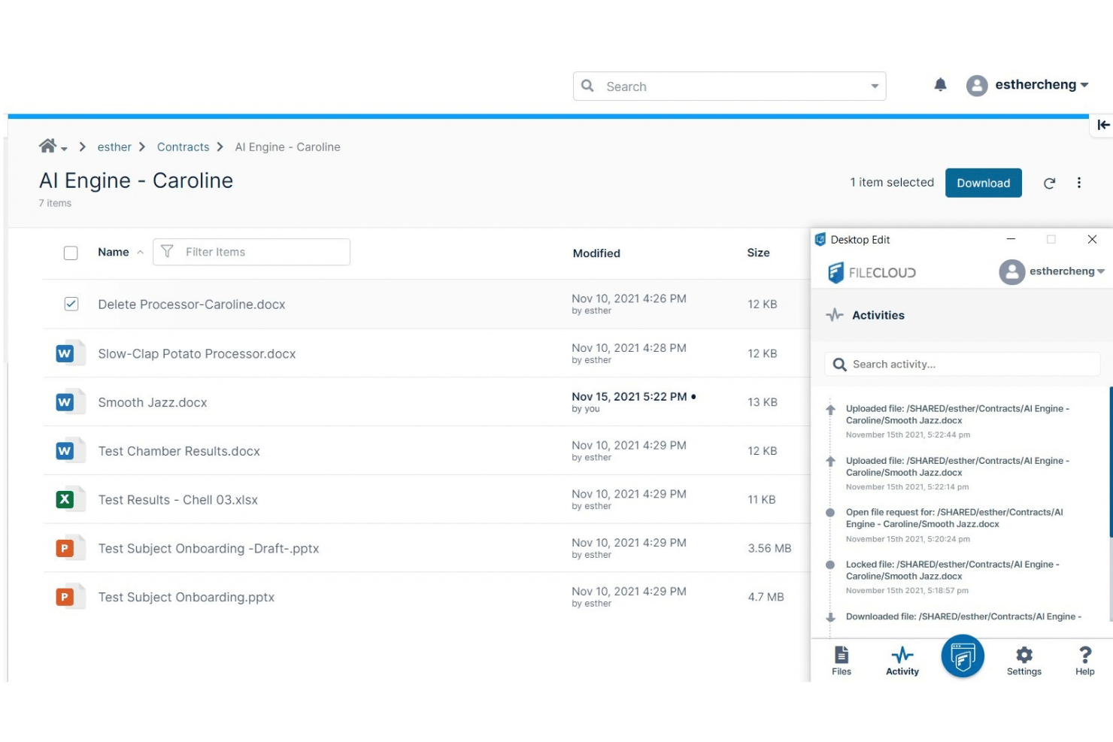
Task: Click the Open file request activity entry
Action: [x=954, y=525]
